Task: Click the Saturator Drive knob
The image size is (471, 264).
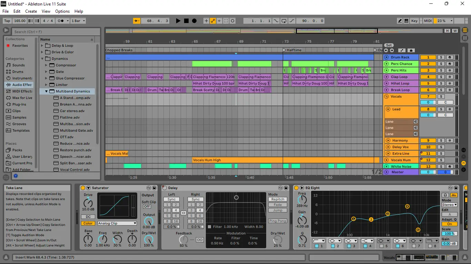Action: coord(88,202)
